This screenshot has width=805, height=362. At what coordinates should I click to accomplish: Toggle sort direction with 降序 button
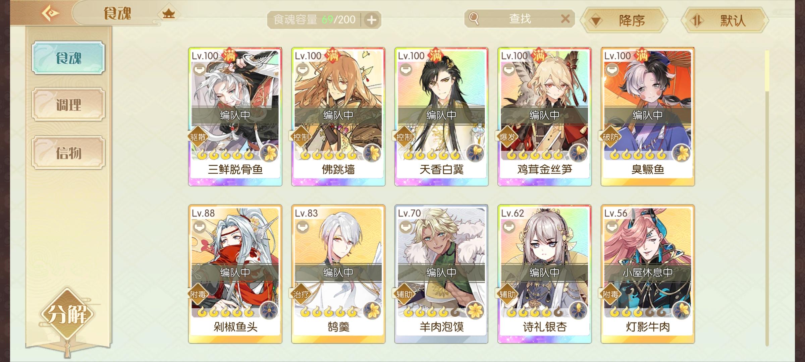pos(624,21)
